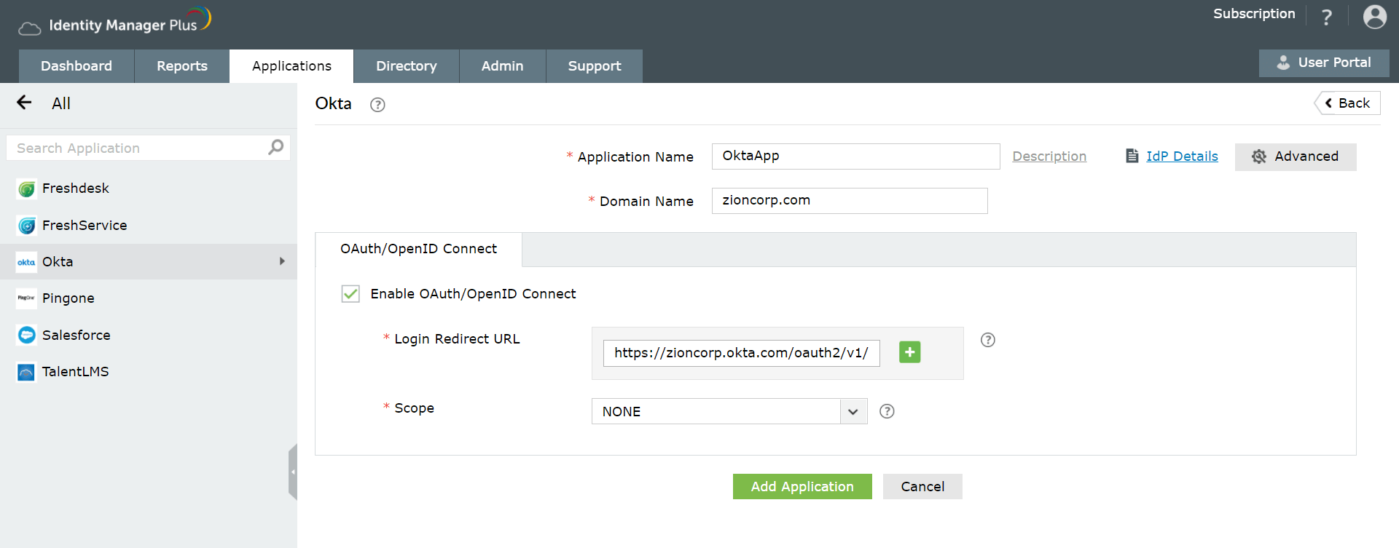This screenshot has height=548, width=1399.
Task: Click the Scope help icon
Action: (x=887, y=411)
